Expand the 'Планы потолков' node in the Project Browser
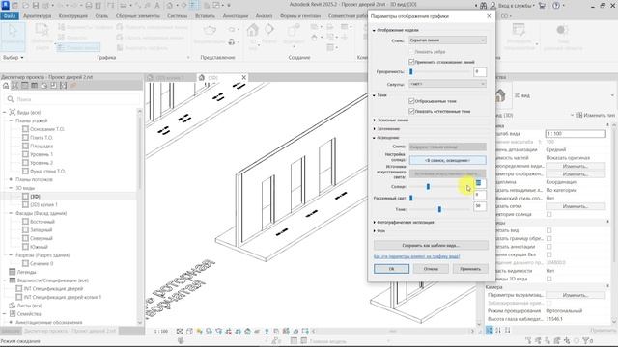Viewport: 618px width, 347px height. pos(11,179)
